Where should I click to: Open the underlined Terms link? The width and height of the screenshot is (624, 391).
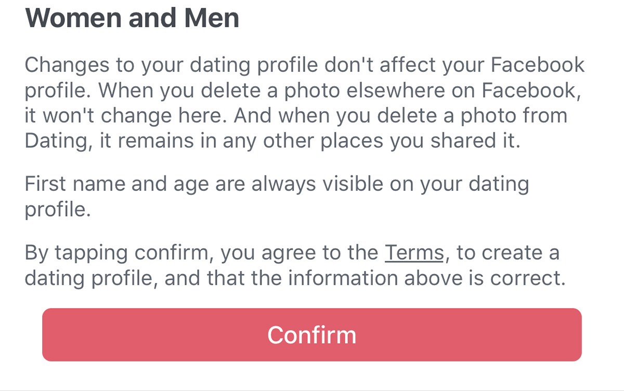click(414, 253)
